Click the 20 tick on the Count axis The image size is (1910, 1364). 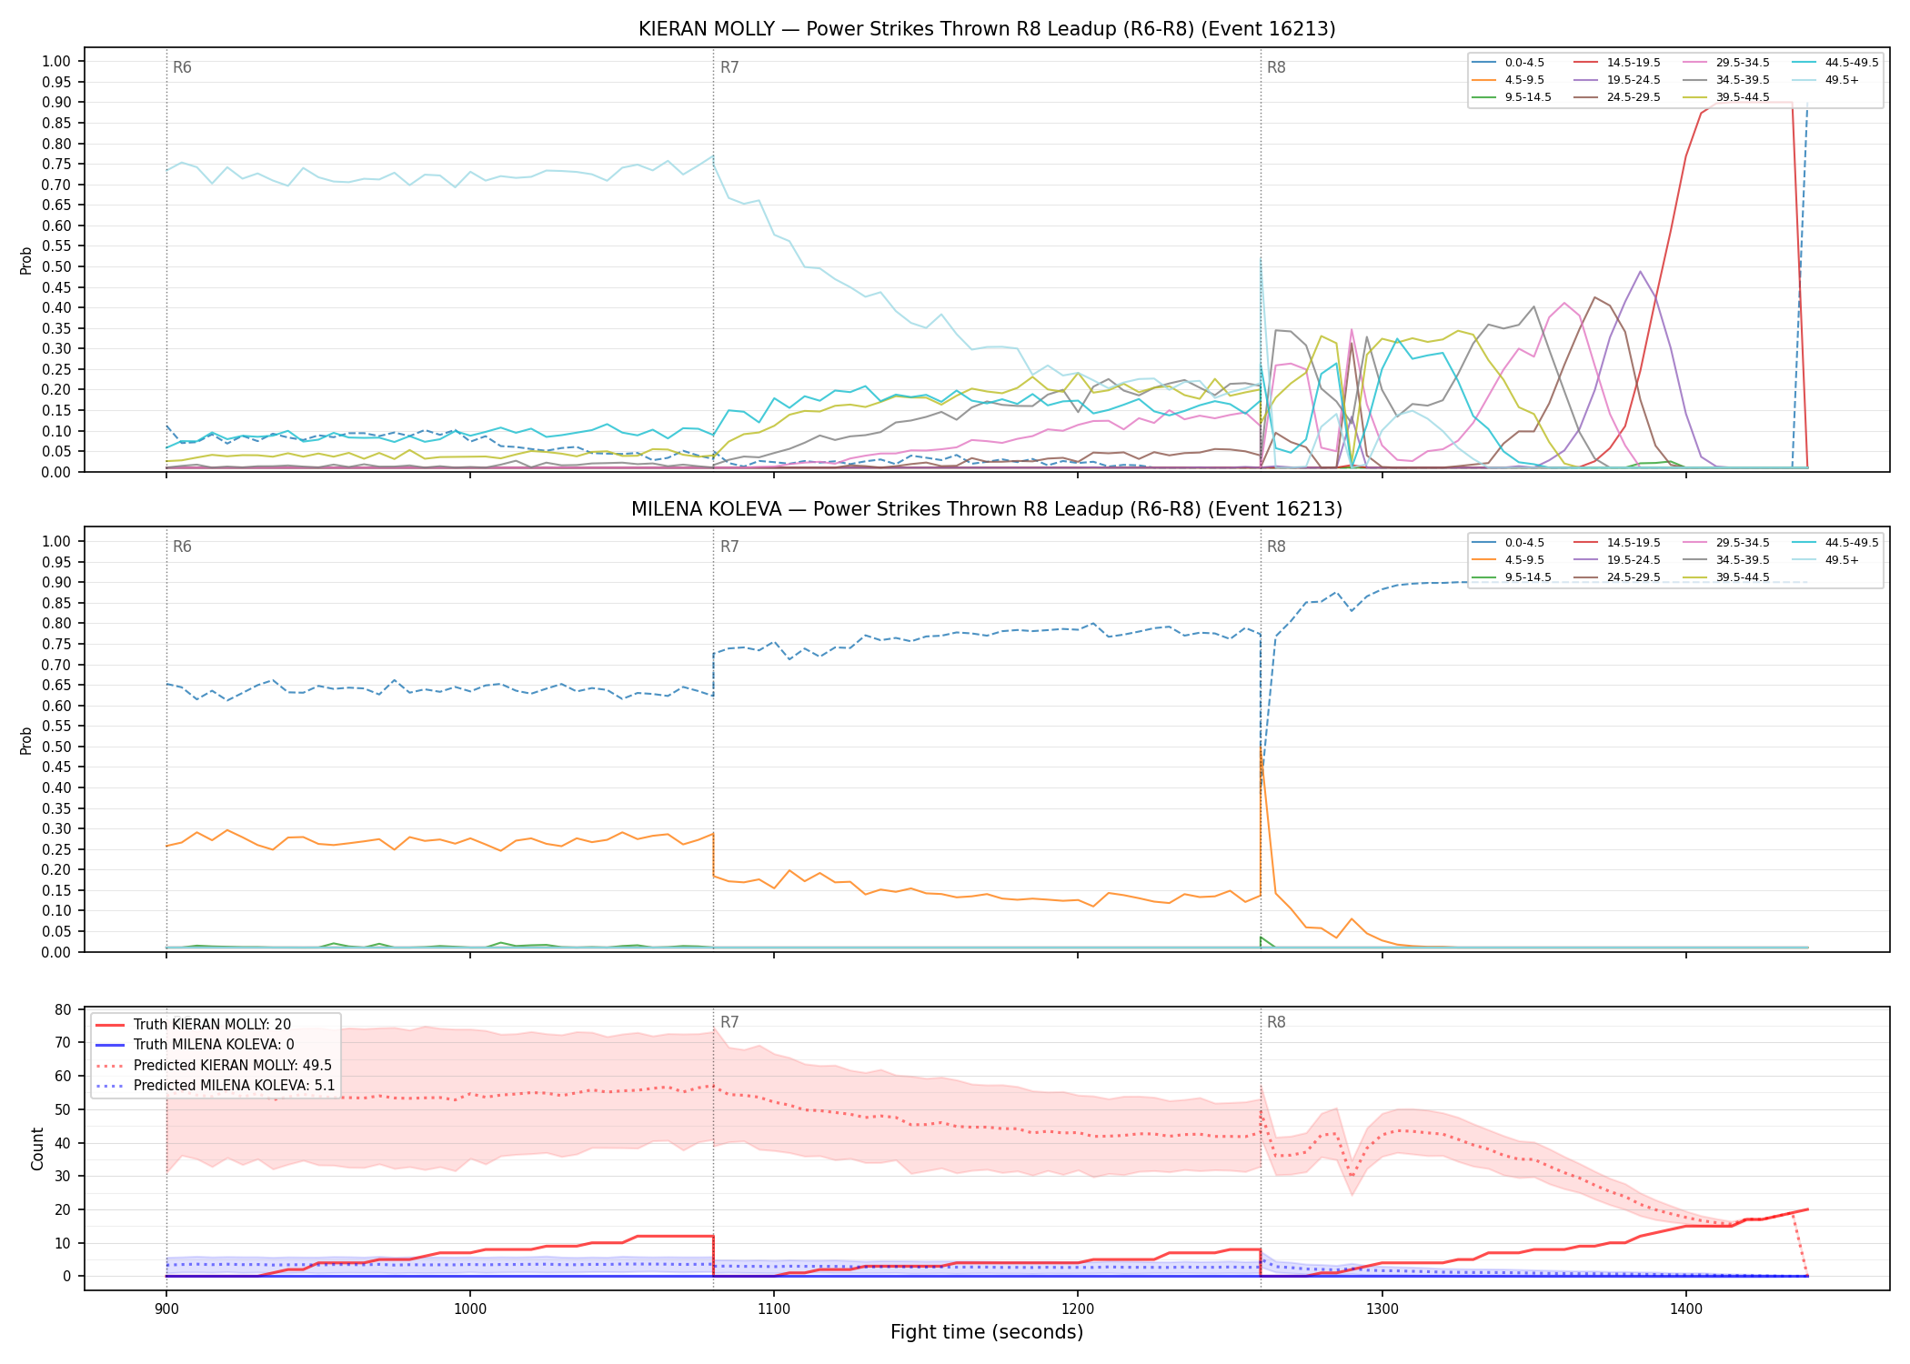click(64, 1209)
